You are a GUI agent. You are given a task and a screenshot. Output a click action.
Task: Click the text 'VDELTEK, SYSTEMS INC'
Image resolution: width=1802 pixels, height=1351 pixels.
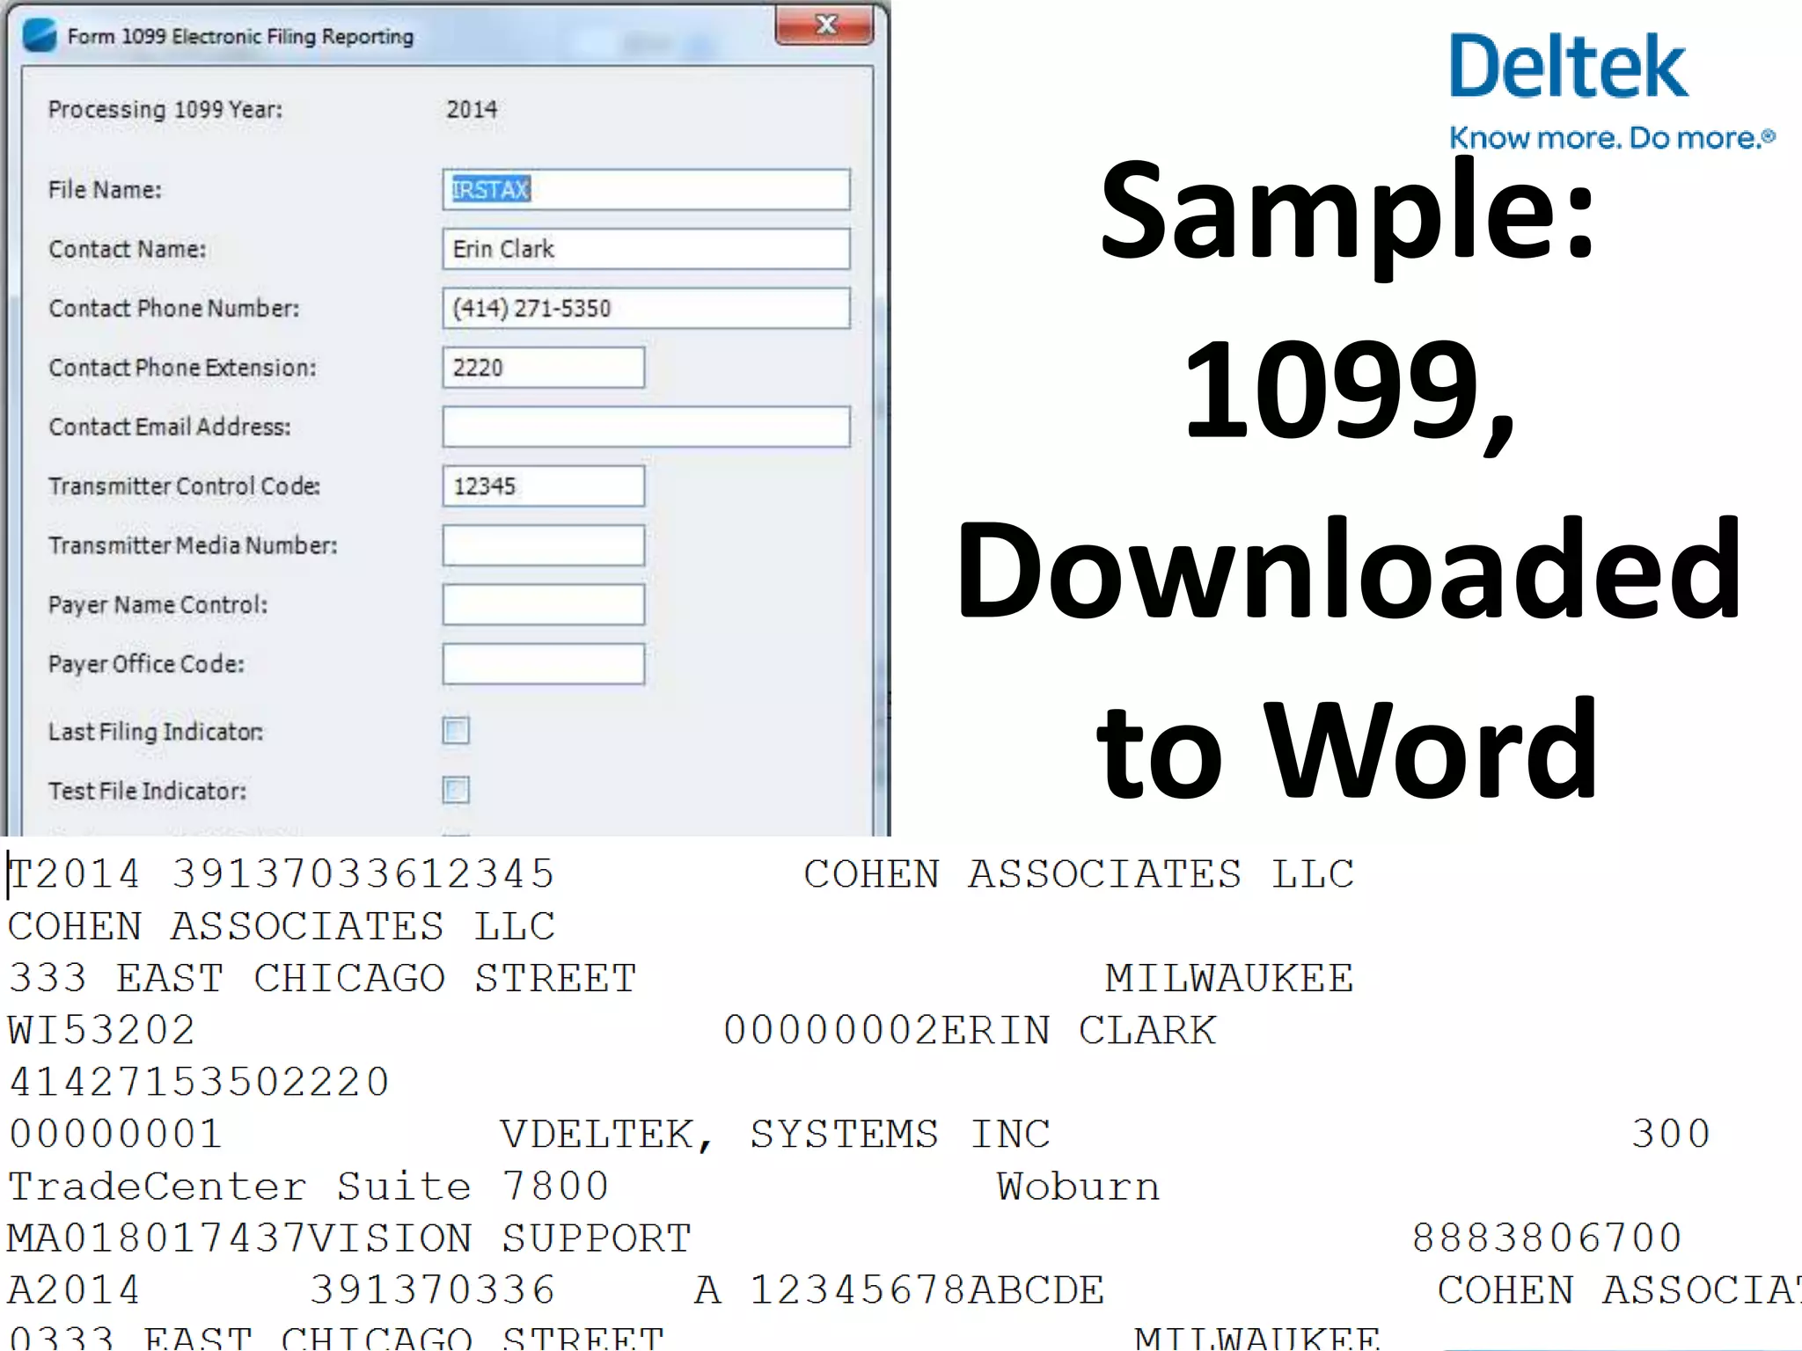coord(775,1134)
